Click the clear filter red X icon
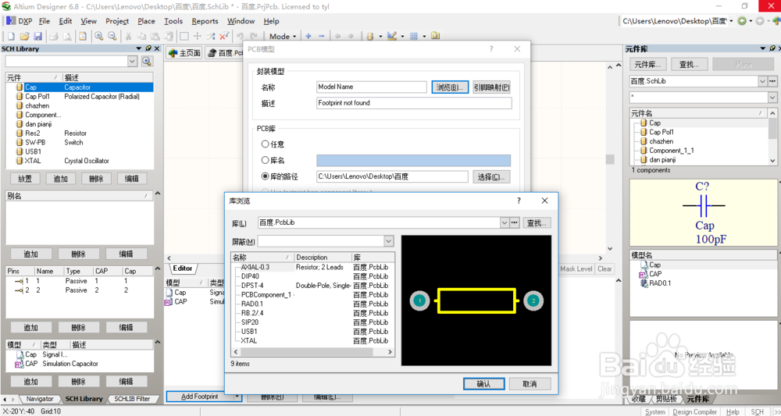The height and width of the screenshot is (416, 781). [224, 37]
